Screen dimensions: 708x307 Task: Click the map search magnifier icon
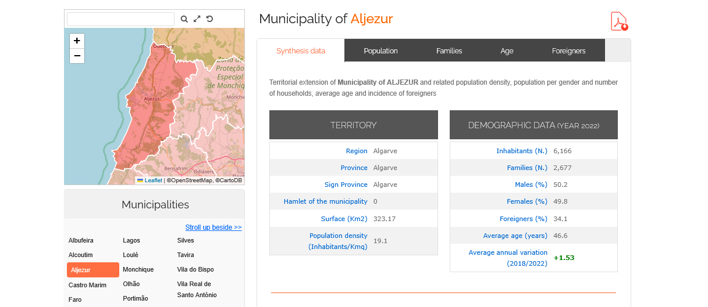184,19
